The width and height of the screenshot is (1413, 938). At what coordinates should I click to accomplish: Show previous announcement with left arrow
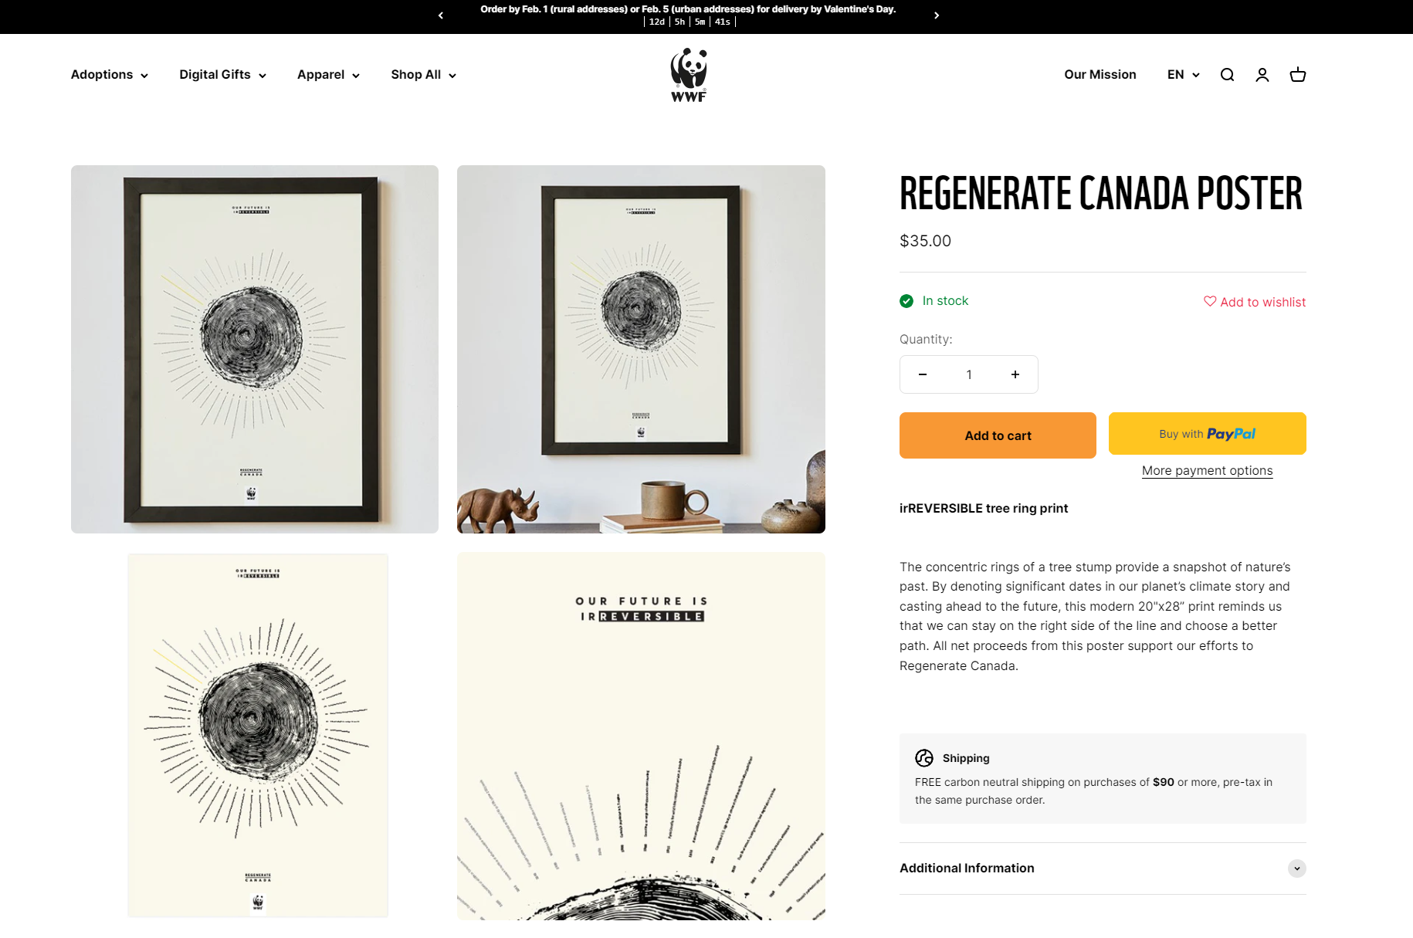pos(441,15)
